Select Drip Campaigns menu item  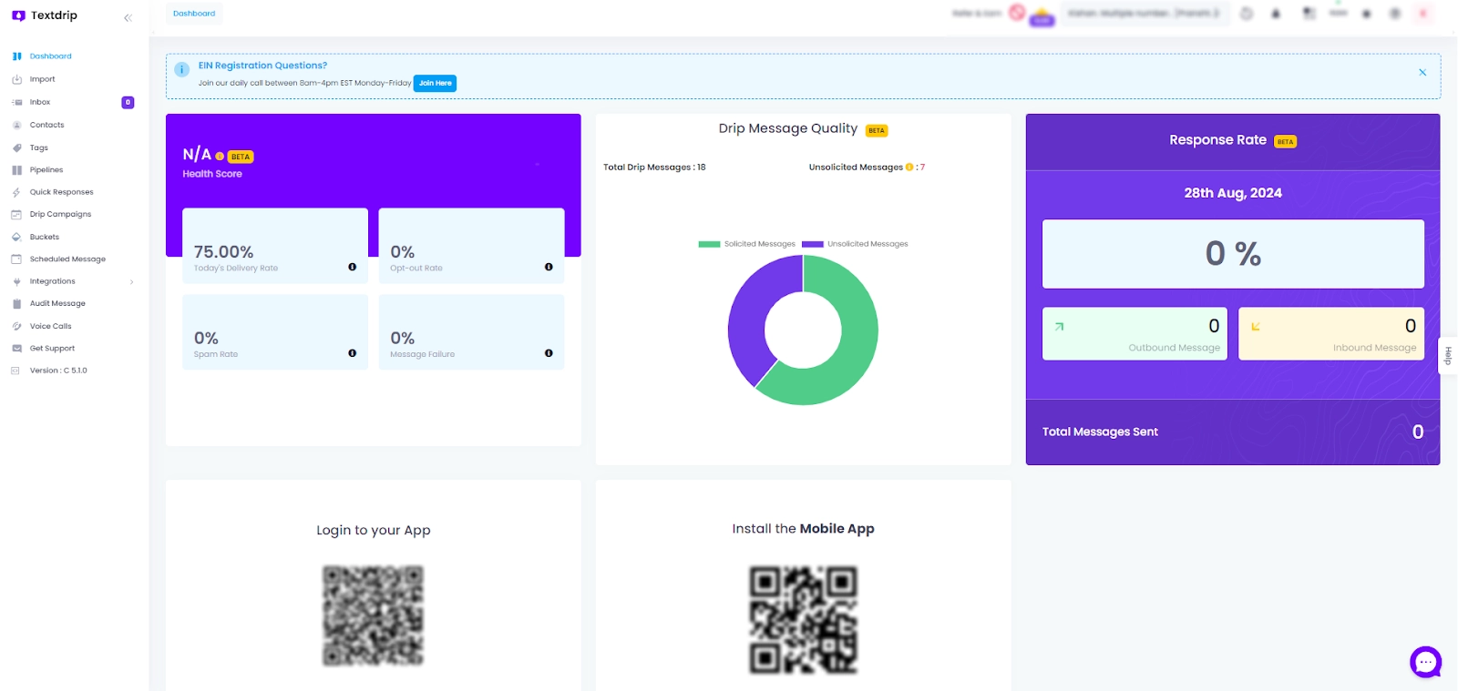(x=60, y=214)
